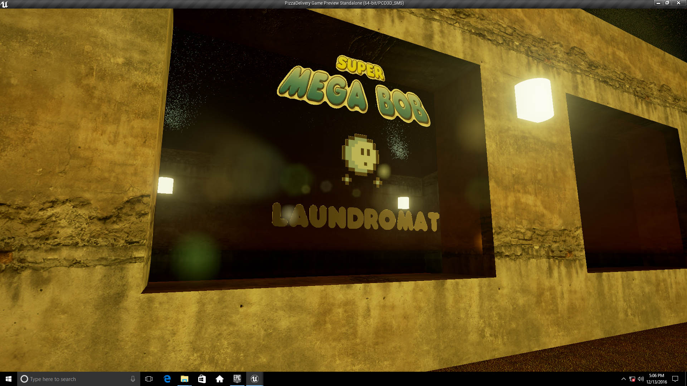
Task: Switch to Epic Games Launcher
Action: (x=237, y=379)
